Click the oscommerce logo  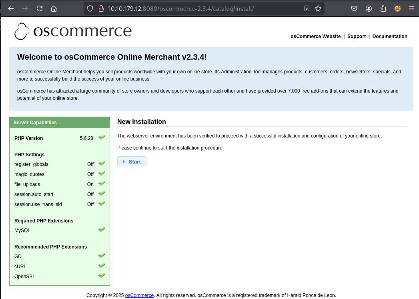73,31
